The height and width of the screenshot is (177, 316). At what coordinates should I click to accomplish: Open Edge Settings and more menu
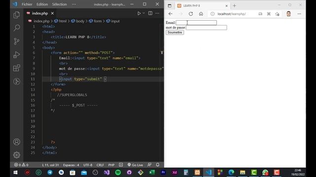(299, 14)
